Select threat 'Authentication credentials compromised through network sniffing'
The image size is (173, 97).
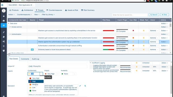tap(60, 46)
